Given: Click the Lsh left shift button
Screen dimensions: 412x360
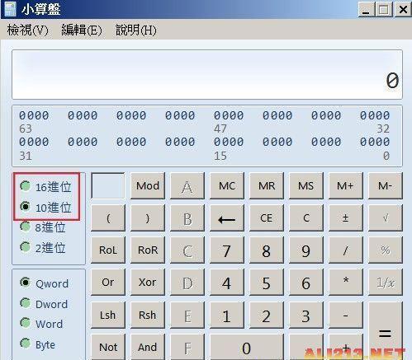Looking at the screenshot, I should point(108,315).
